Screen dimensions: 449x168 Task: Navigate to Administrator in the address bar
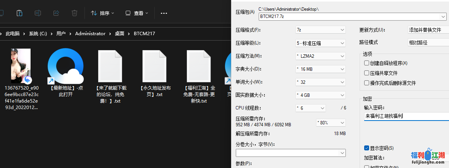90,34
